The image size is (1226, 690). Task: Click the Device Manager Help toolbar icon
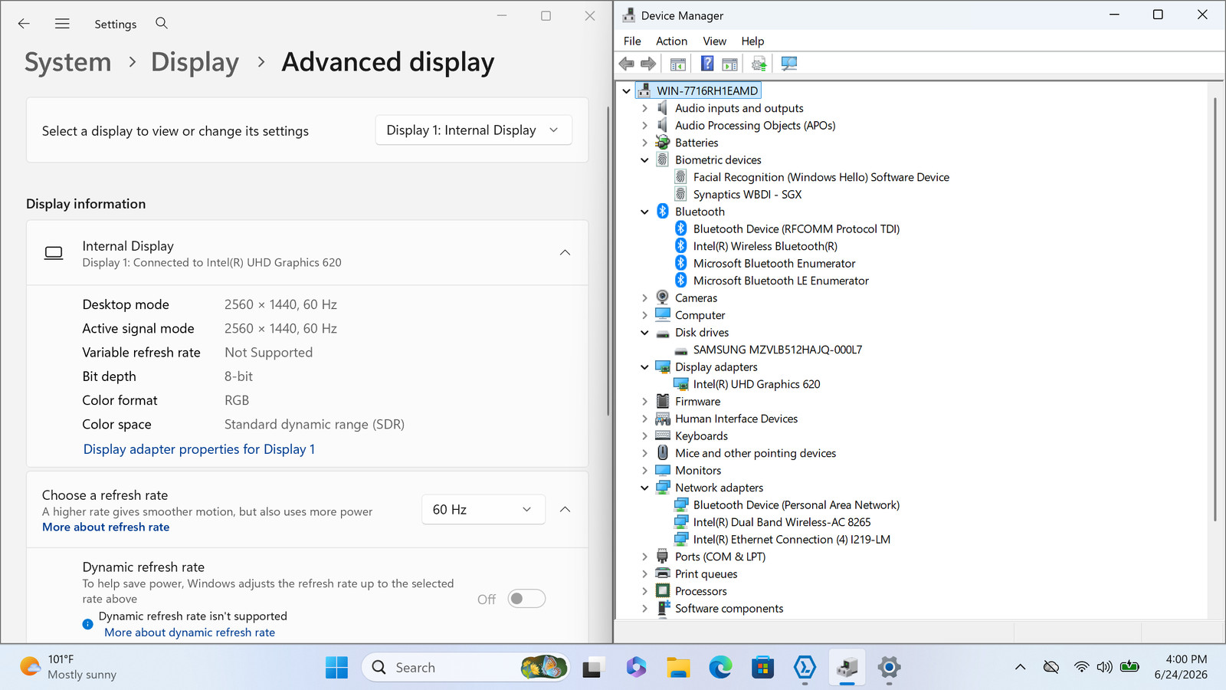(x=707, y=64)
